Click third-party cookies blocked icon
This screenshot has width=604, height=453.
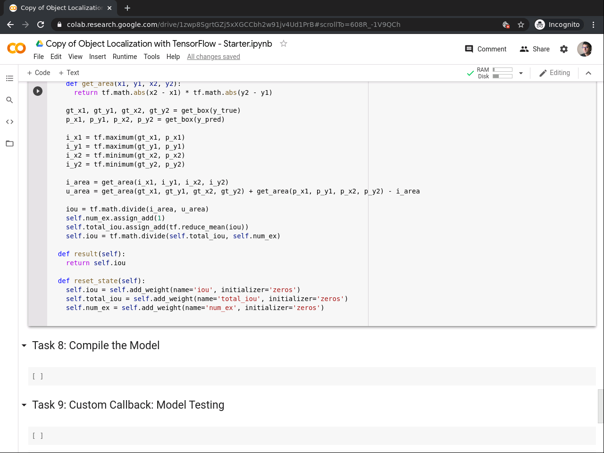[x=506, y=25]
